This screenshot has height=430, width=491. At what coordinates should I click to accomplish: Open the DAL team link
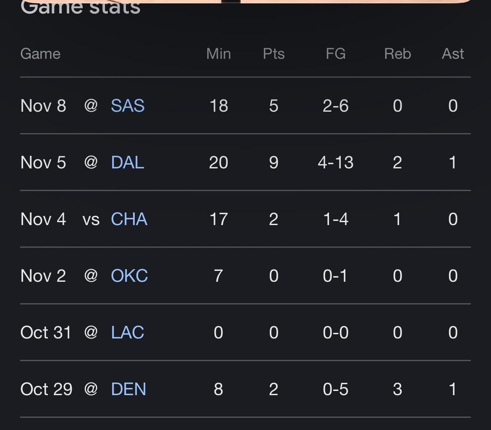[128, 163]
